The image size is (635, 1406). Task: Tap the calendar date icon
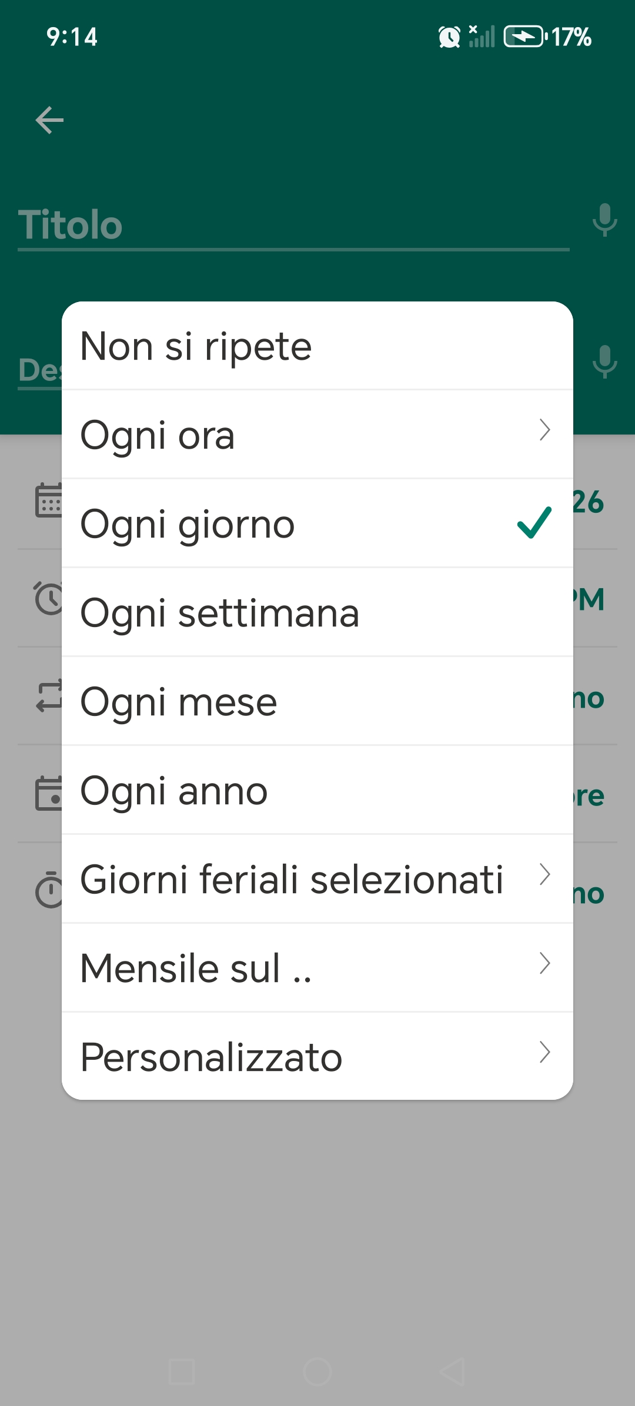(x=49, y=500)
